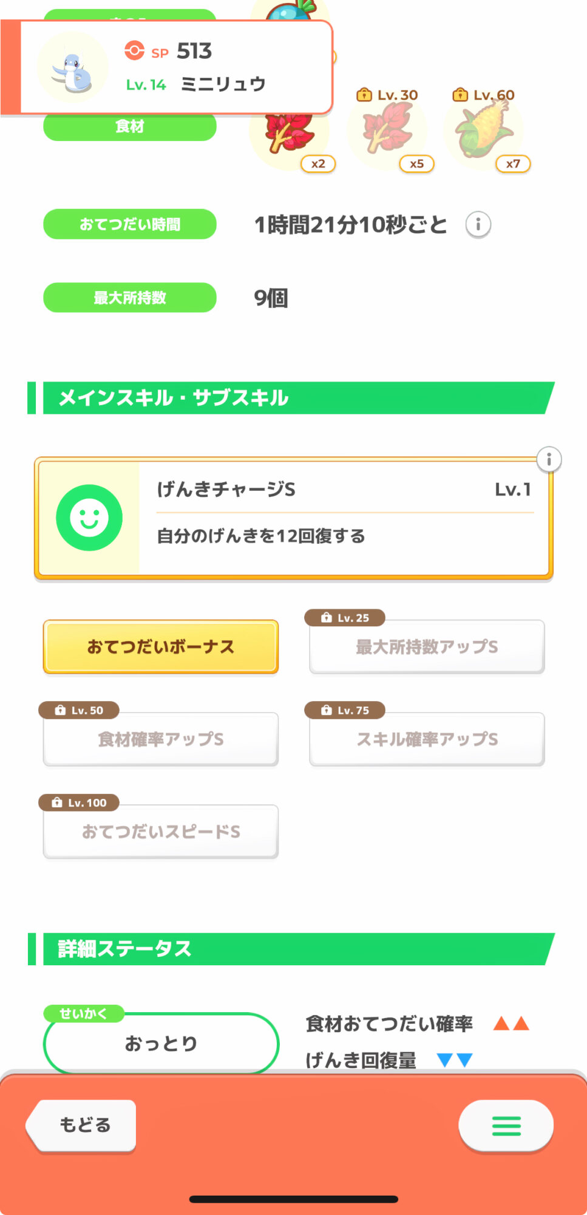Image resolution: width=587 pixels, height=1215 pixels.
Task: Tap locked 最大所持数アップS sub skill
Action: tap(427, 647)
